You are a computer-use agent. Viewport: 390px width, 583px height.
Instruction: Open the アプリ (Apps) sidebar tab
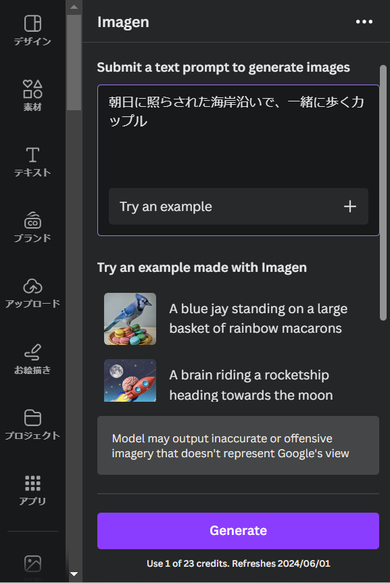click(32, 490)
